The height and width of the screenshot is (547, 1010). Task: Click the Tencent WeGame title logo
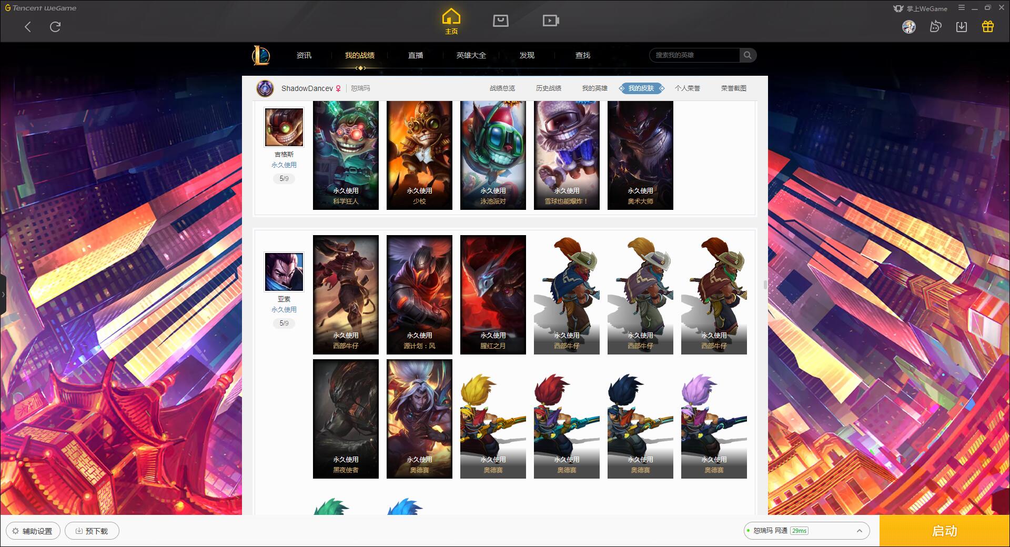click(41, 8)
